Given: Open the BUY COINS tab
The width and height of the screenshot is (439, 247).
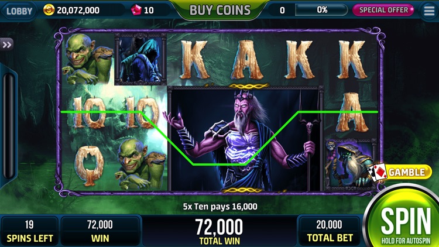Looking at the screenshot, I should point(220,11).
